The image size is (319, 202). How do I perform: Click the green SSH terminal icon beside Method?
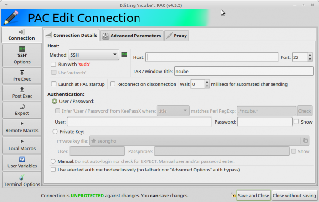click(x=124, y=54)
